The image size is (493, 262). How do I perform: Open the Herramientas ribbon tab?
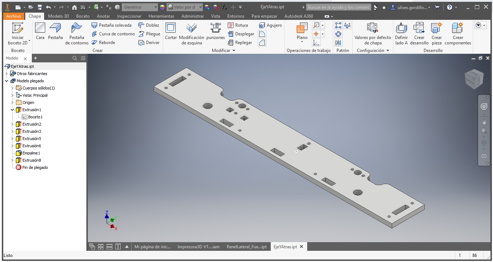click(161, 16)
